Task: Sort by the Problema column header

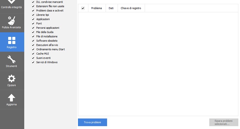Action: 97,8
